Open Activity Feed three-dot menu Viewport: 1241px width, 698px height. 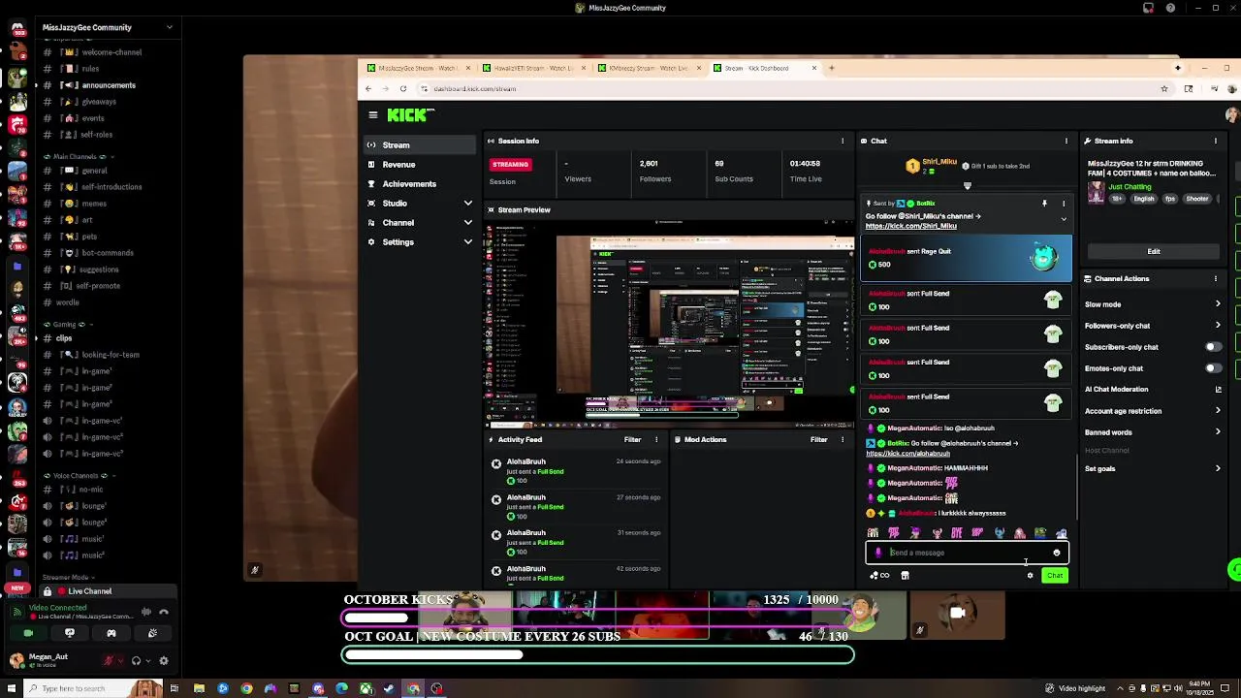pos(656,439)
